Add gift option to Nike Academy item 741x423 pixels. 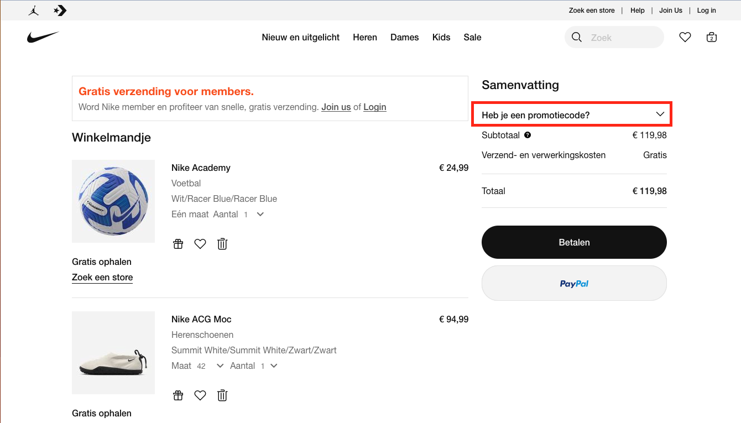178,244
